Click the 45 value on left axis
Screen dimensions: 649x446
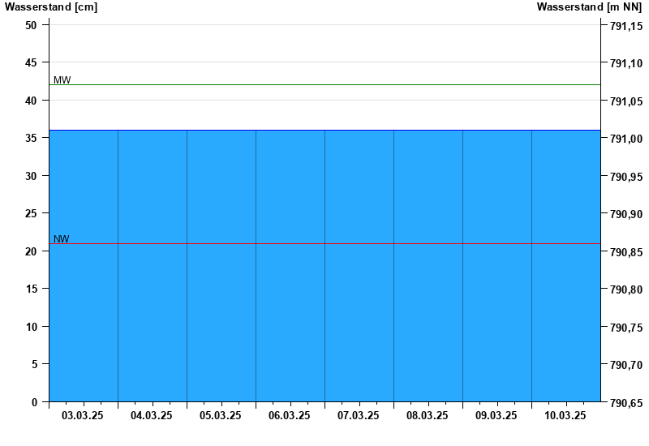tap(31, 63)
